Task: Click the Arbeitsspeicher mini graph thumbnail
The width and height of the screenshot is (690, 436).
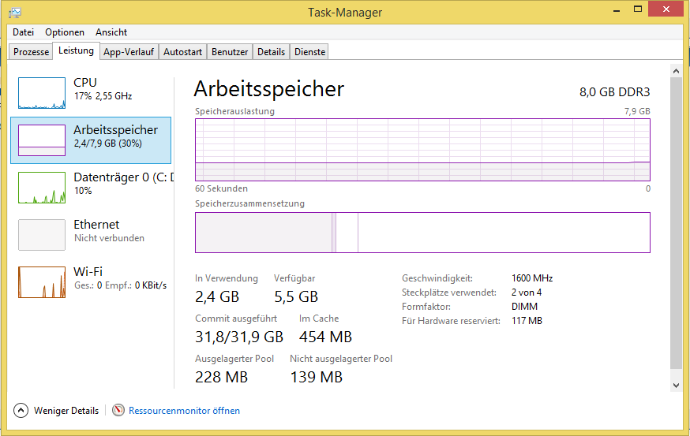Action: (42, 140)
